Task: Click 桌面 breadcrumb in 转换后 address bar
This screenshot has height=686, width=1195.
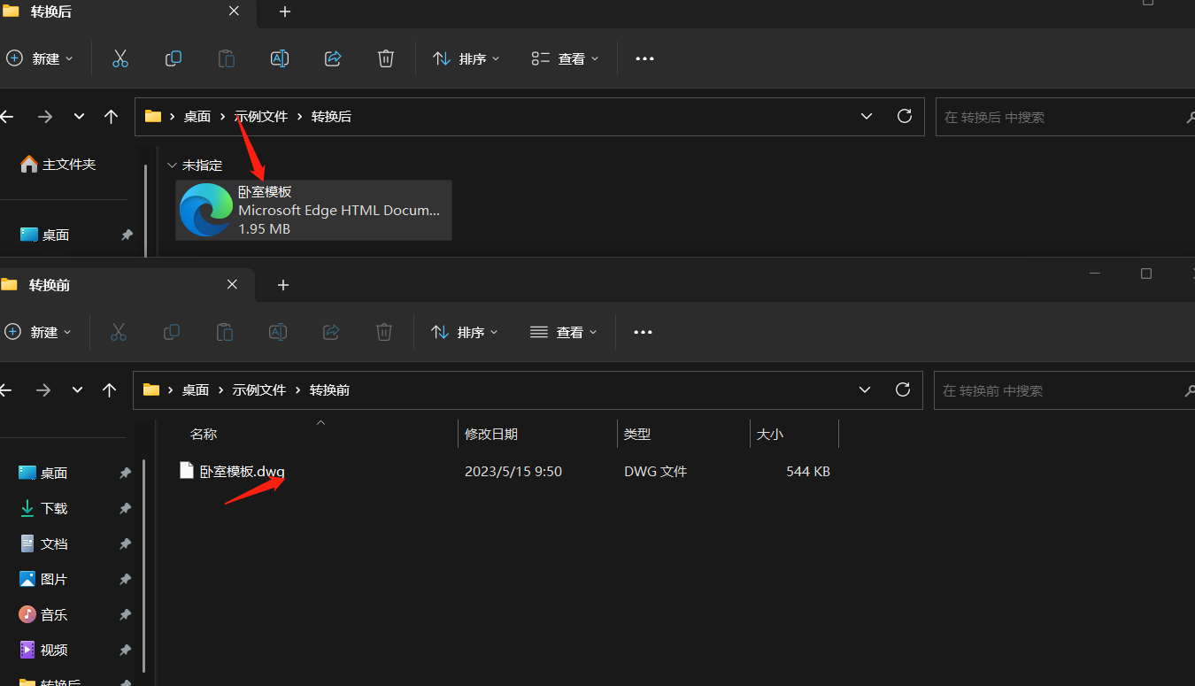Action: 197,117
